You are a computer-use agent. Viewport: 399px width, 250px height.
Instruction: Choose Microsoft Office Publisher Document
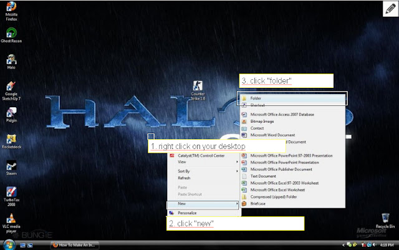pyautogui.click(x=292, y=170)
